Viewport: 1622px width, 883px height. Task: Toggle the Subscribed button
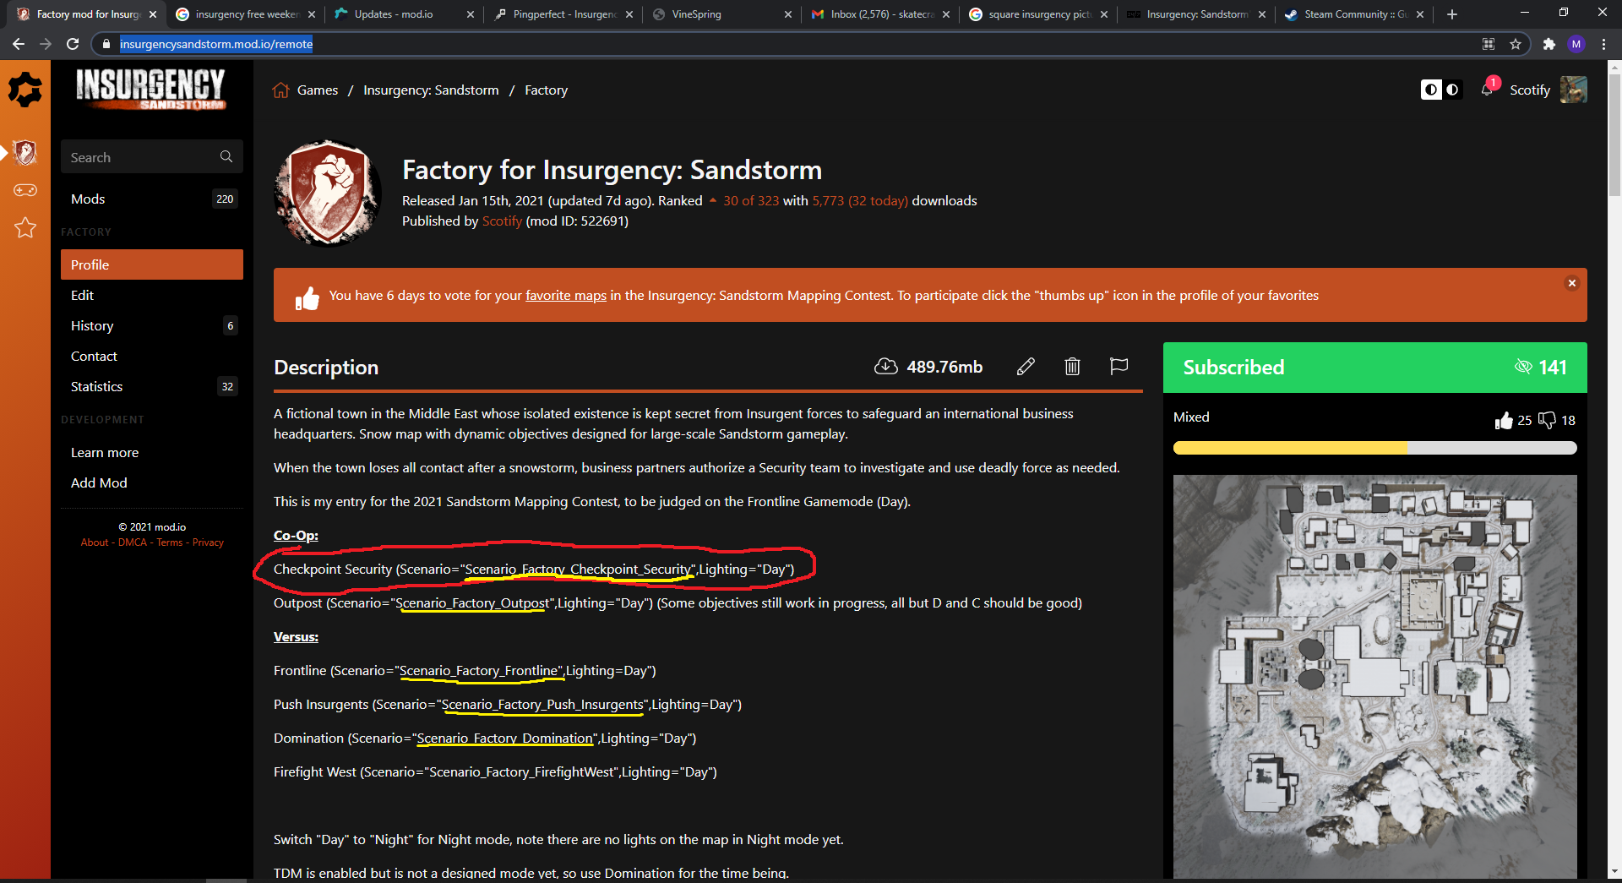1374,368
